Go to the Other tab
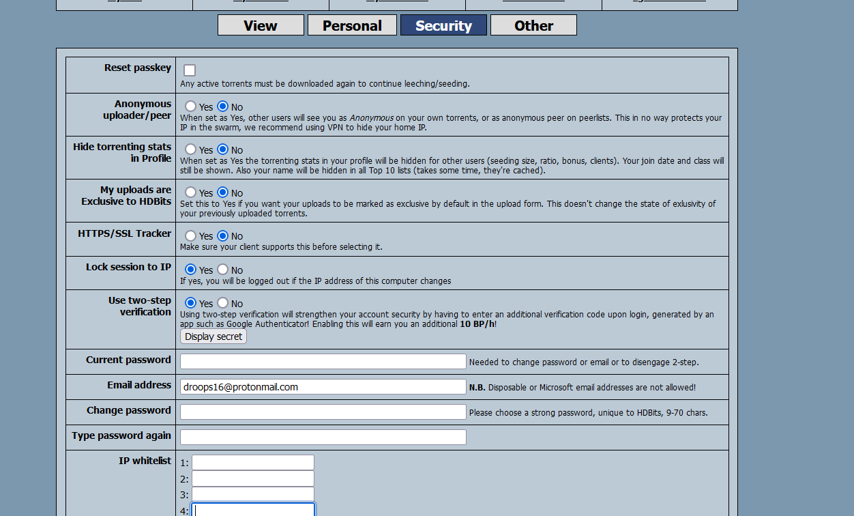Viewport: 854px width, 516px height. pos(533,25)
